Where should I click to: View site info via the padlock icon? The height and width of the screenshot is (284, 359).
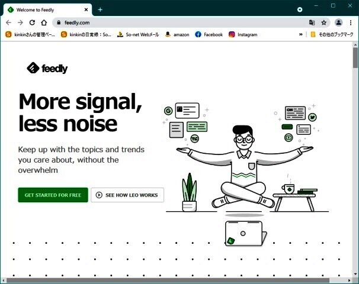click(59, 22)
